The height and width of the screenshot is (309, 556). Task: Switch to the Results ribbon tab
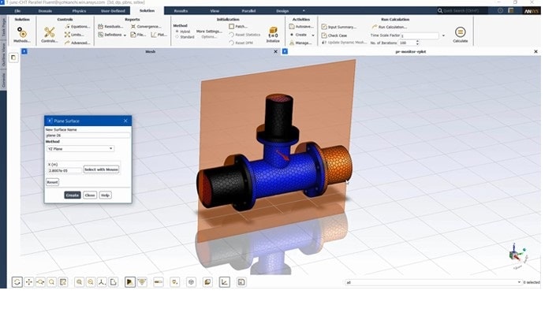(181, 11)
